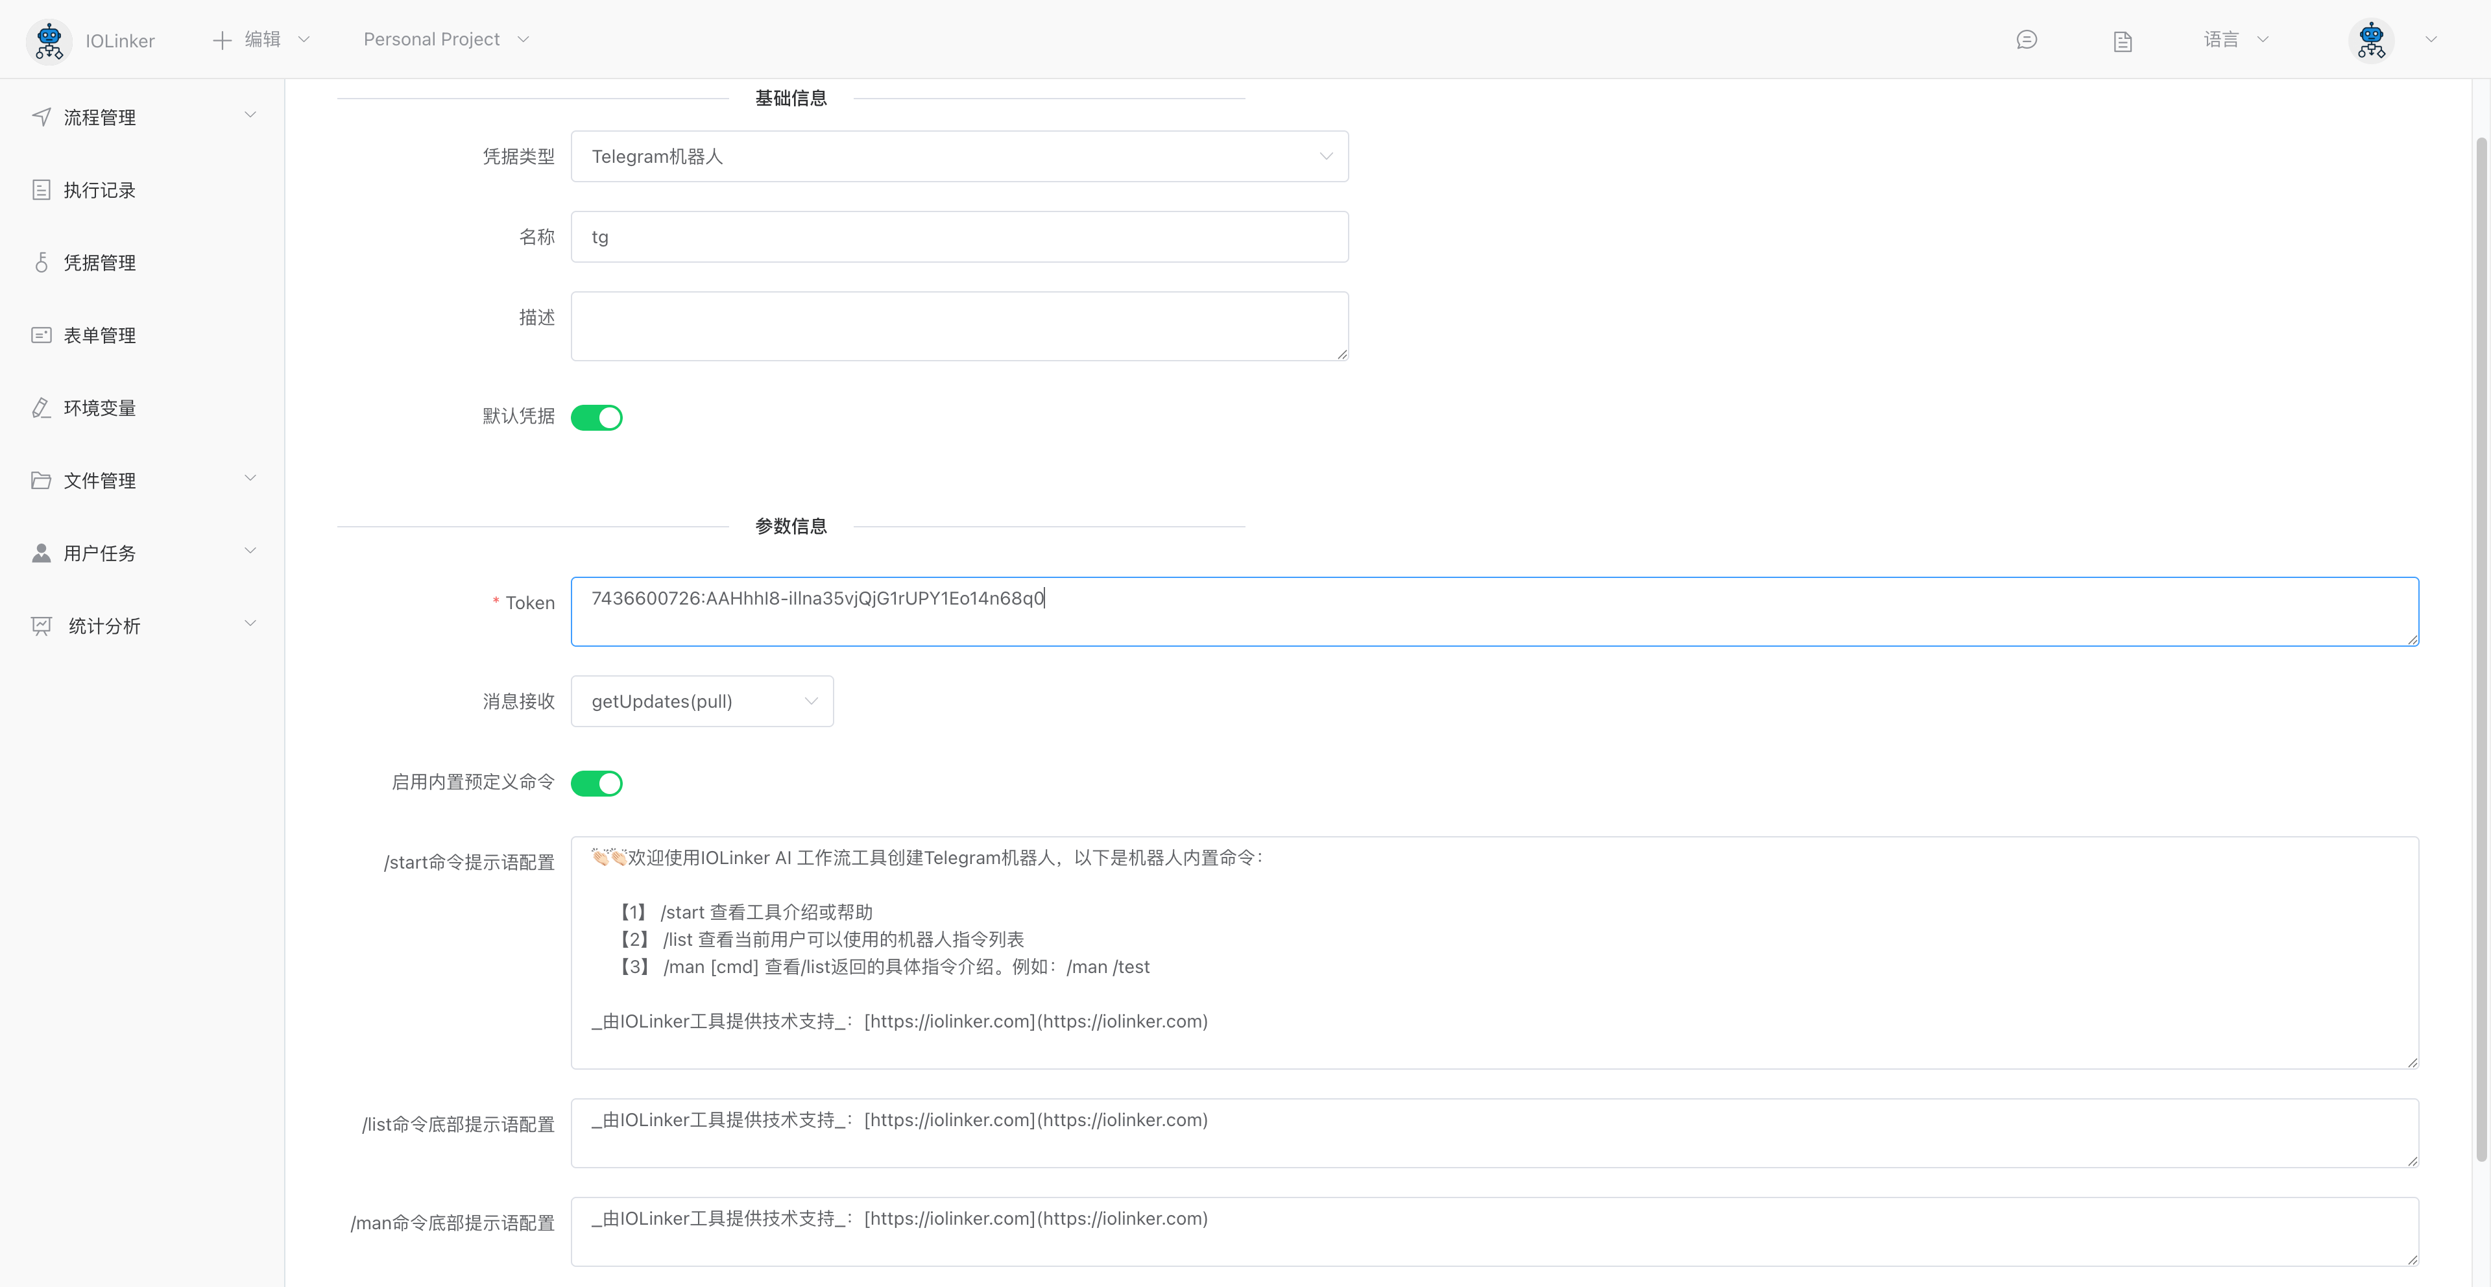This screenshot has width=2491, height=1287.
Task: Click the 凭据管理 key icon
Action: (41, 262)
